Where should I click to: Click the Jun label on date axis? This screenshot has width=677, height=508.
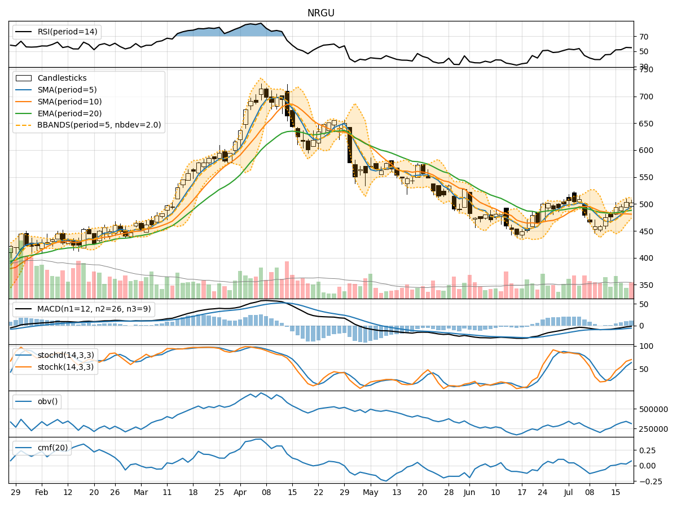tap(469, 492)
